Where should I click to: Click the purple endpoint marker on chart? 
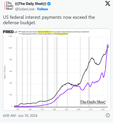[x=108, y=45]
